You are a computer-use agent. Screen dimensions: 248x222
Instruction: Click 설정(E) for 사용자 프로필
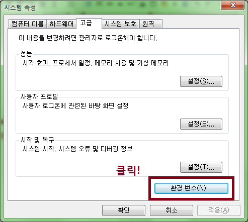(x=201, y=124)
